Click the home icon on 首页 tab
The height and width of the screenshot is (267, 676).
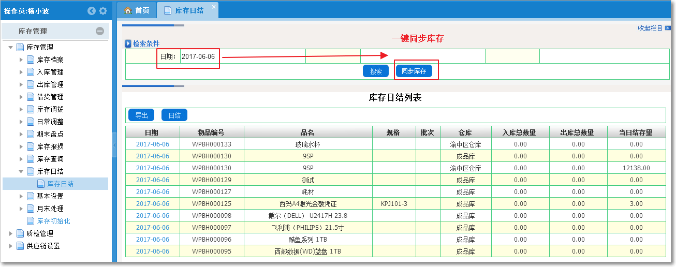click(x=128, y=10)
